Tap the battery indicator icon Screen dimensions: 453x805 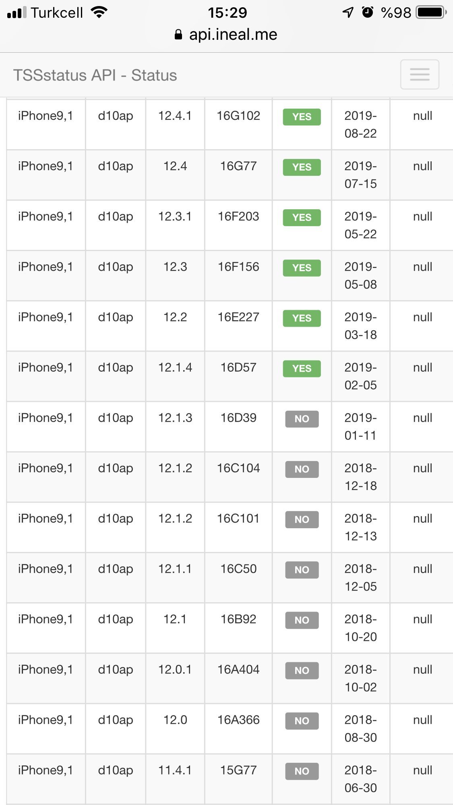point(431,12)
